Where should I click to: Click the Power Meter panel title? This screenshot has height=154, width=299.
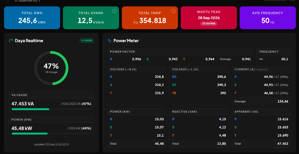coord(126,41)
